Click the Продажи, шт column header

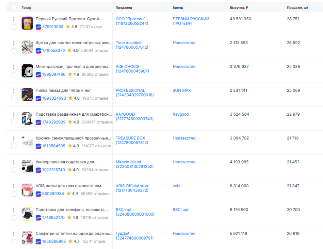(x=298, y=8)
